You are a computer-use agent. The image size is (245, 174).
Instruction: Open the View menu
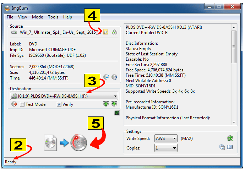[x=22, y=17]
